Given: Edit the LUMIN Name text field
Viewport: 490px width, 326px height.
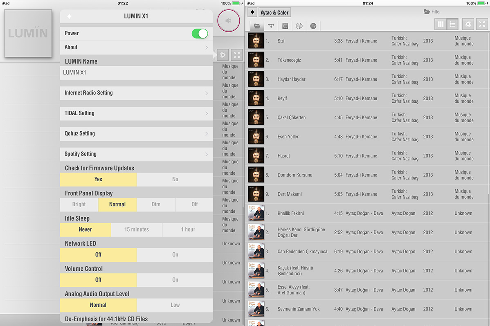Looking at the screenshot, I should pyautogui.click(x=136, y=73).
